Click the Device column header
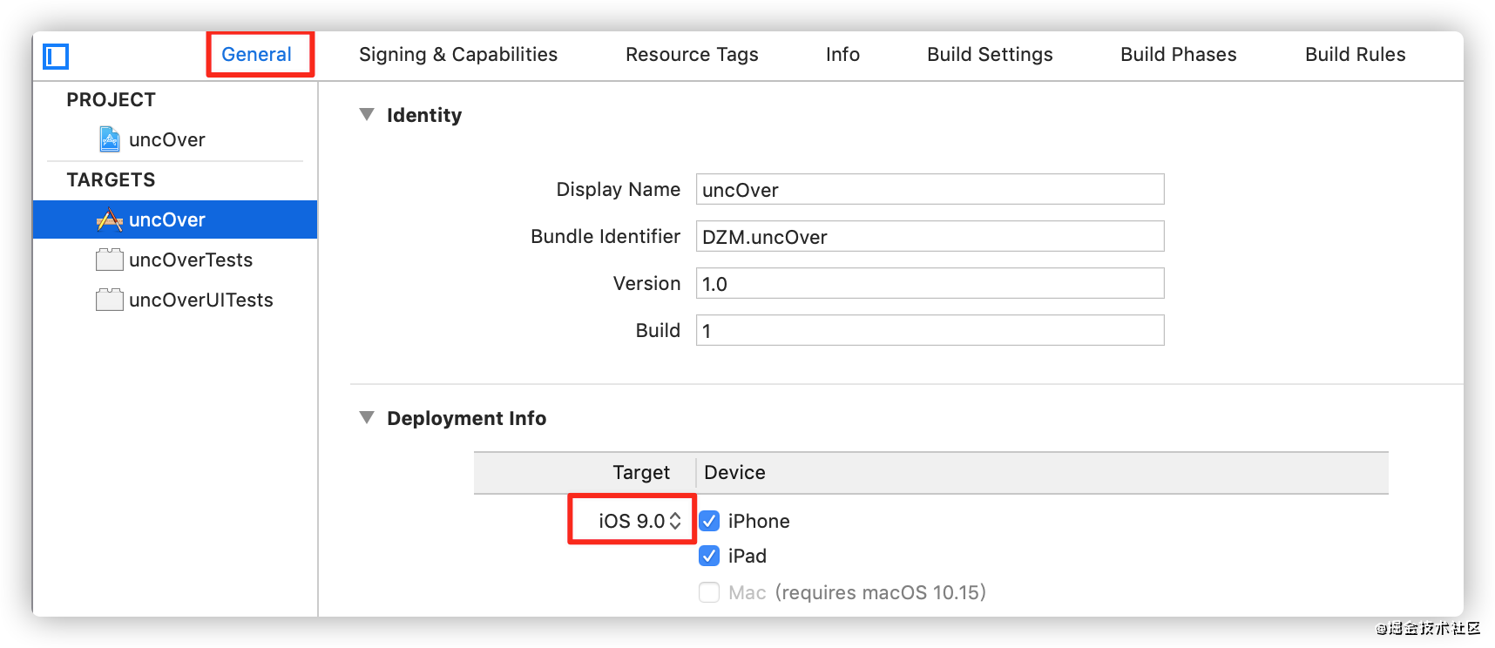The height and width of the screenshot is (648, 1495). (x=734, y=472)
